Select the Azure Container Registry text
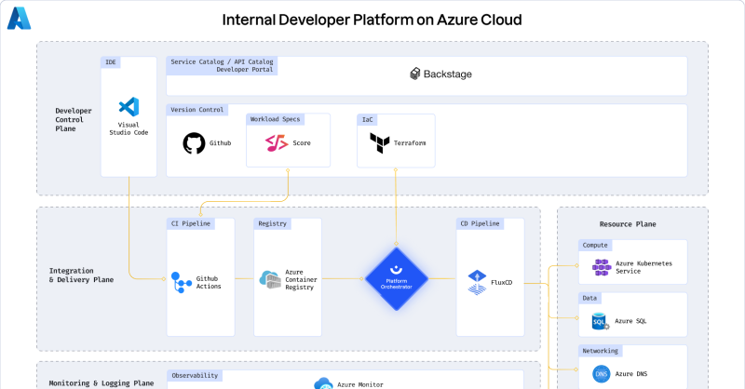745x389 pixels. (x=301, y=280)
